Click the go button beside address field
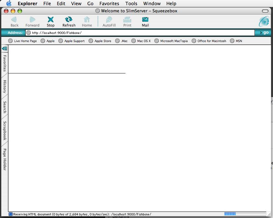 click(x=264, y=32)
